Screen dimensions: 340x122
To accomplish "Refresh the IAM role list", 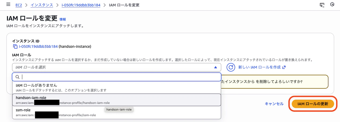I will (x=231, y=67).
